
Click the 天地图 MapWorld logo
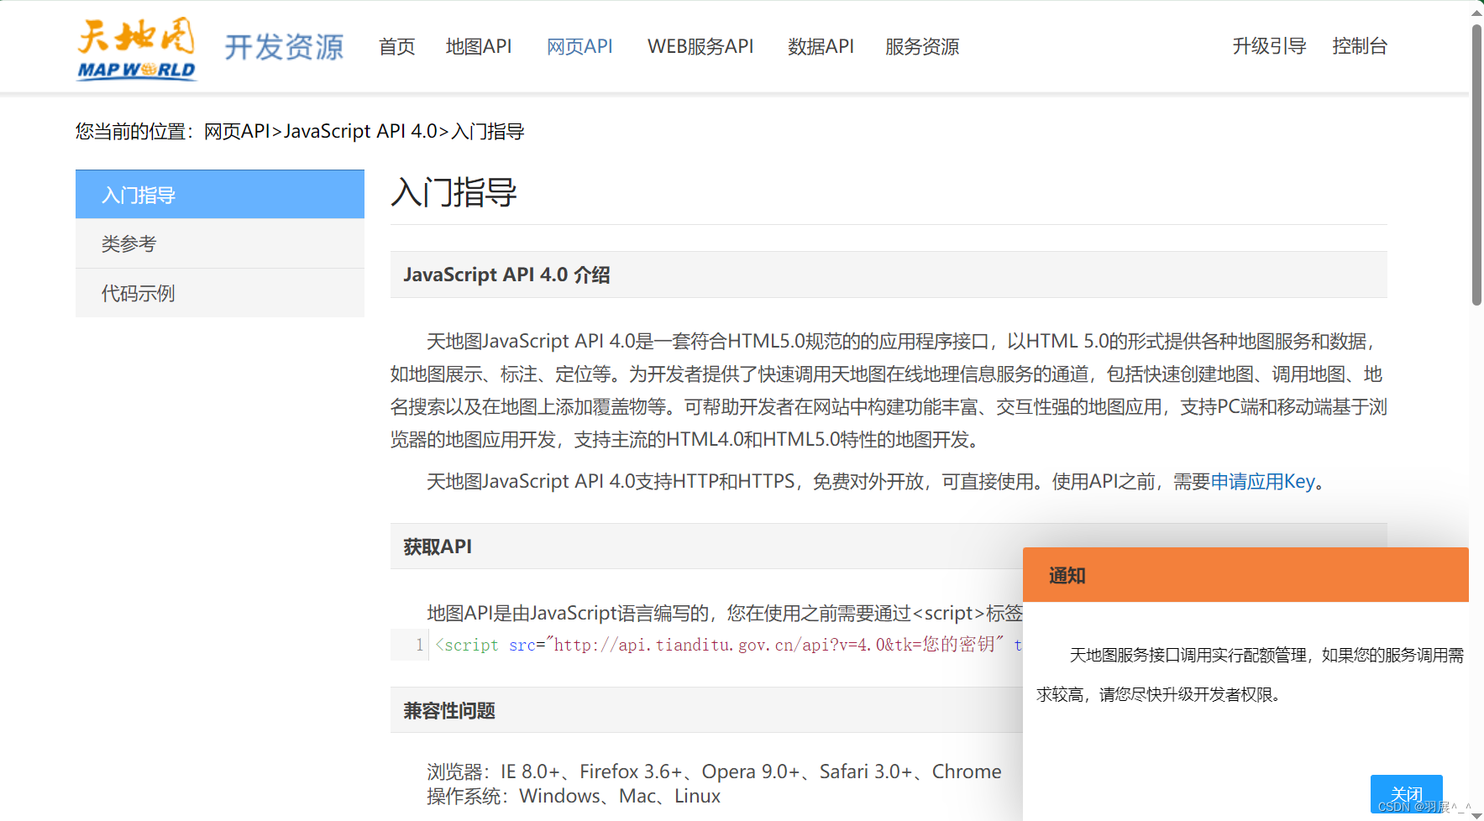coord(137,49)
